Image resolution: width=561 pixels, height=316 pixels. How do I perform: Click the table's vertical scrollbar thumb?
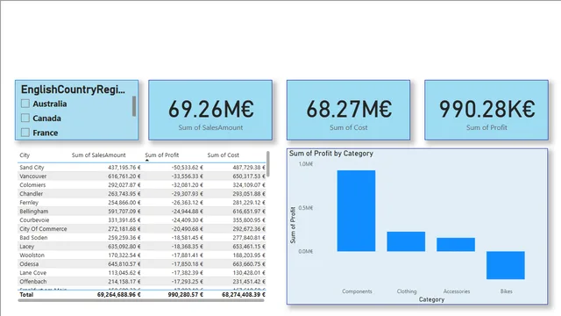coord(268,164)
